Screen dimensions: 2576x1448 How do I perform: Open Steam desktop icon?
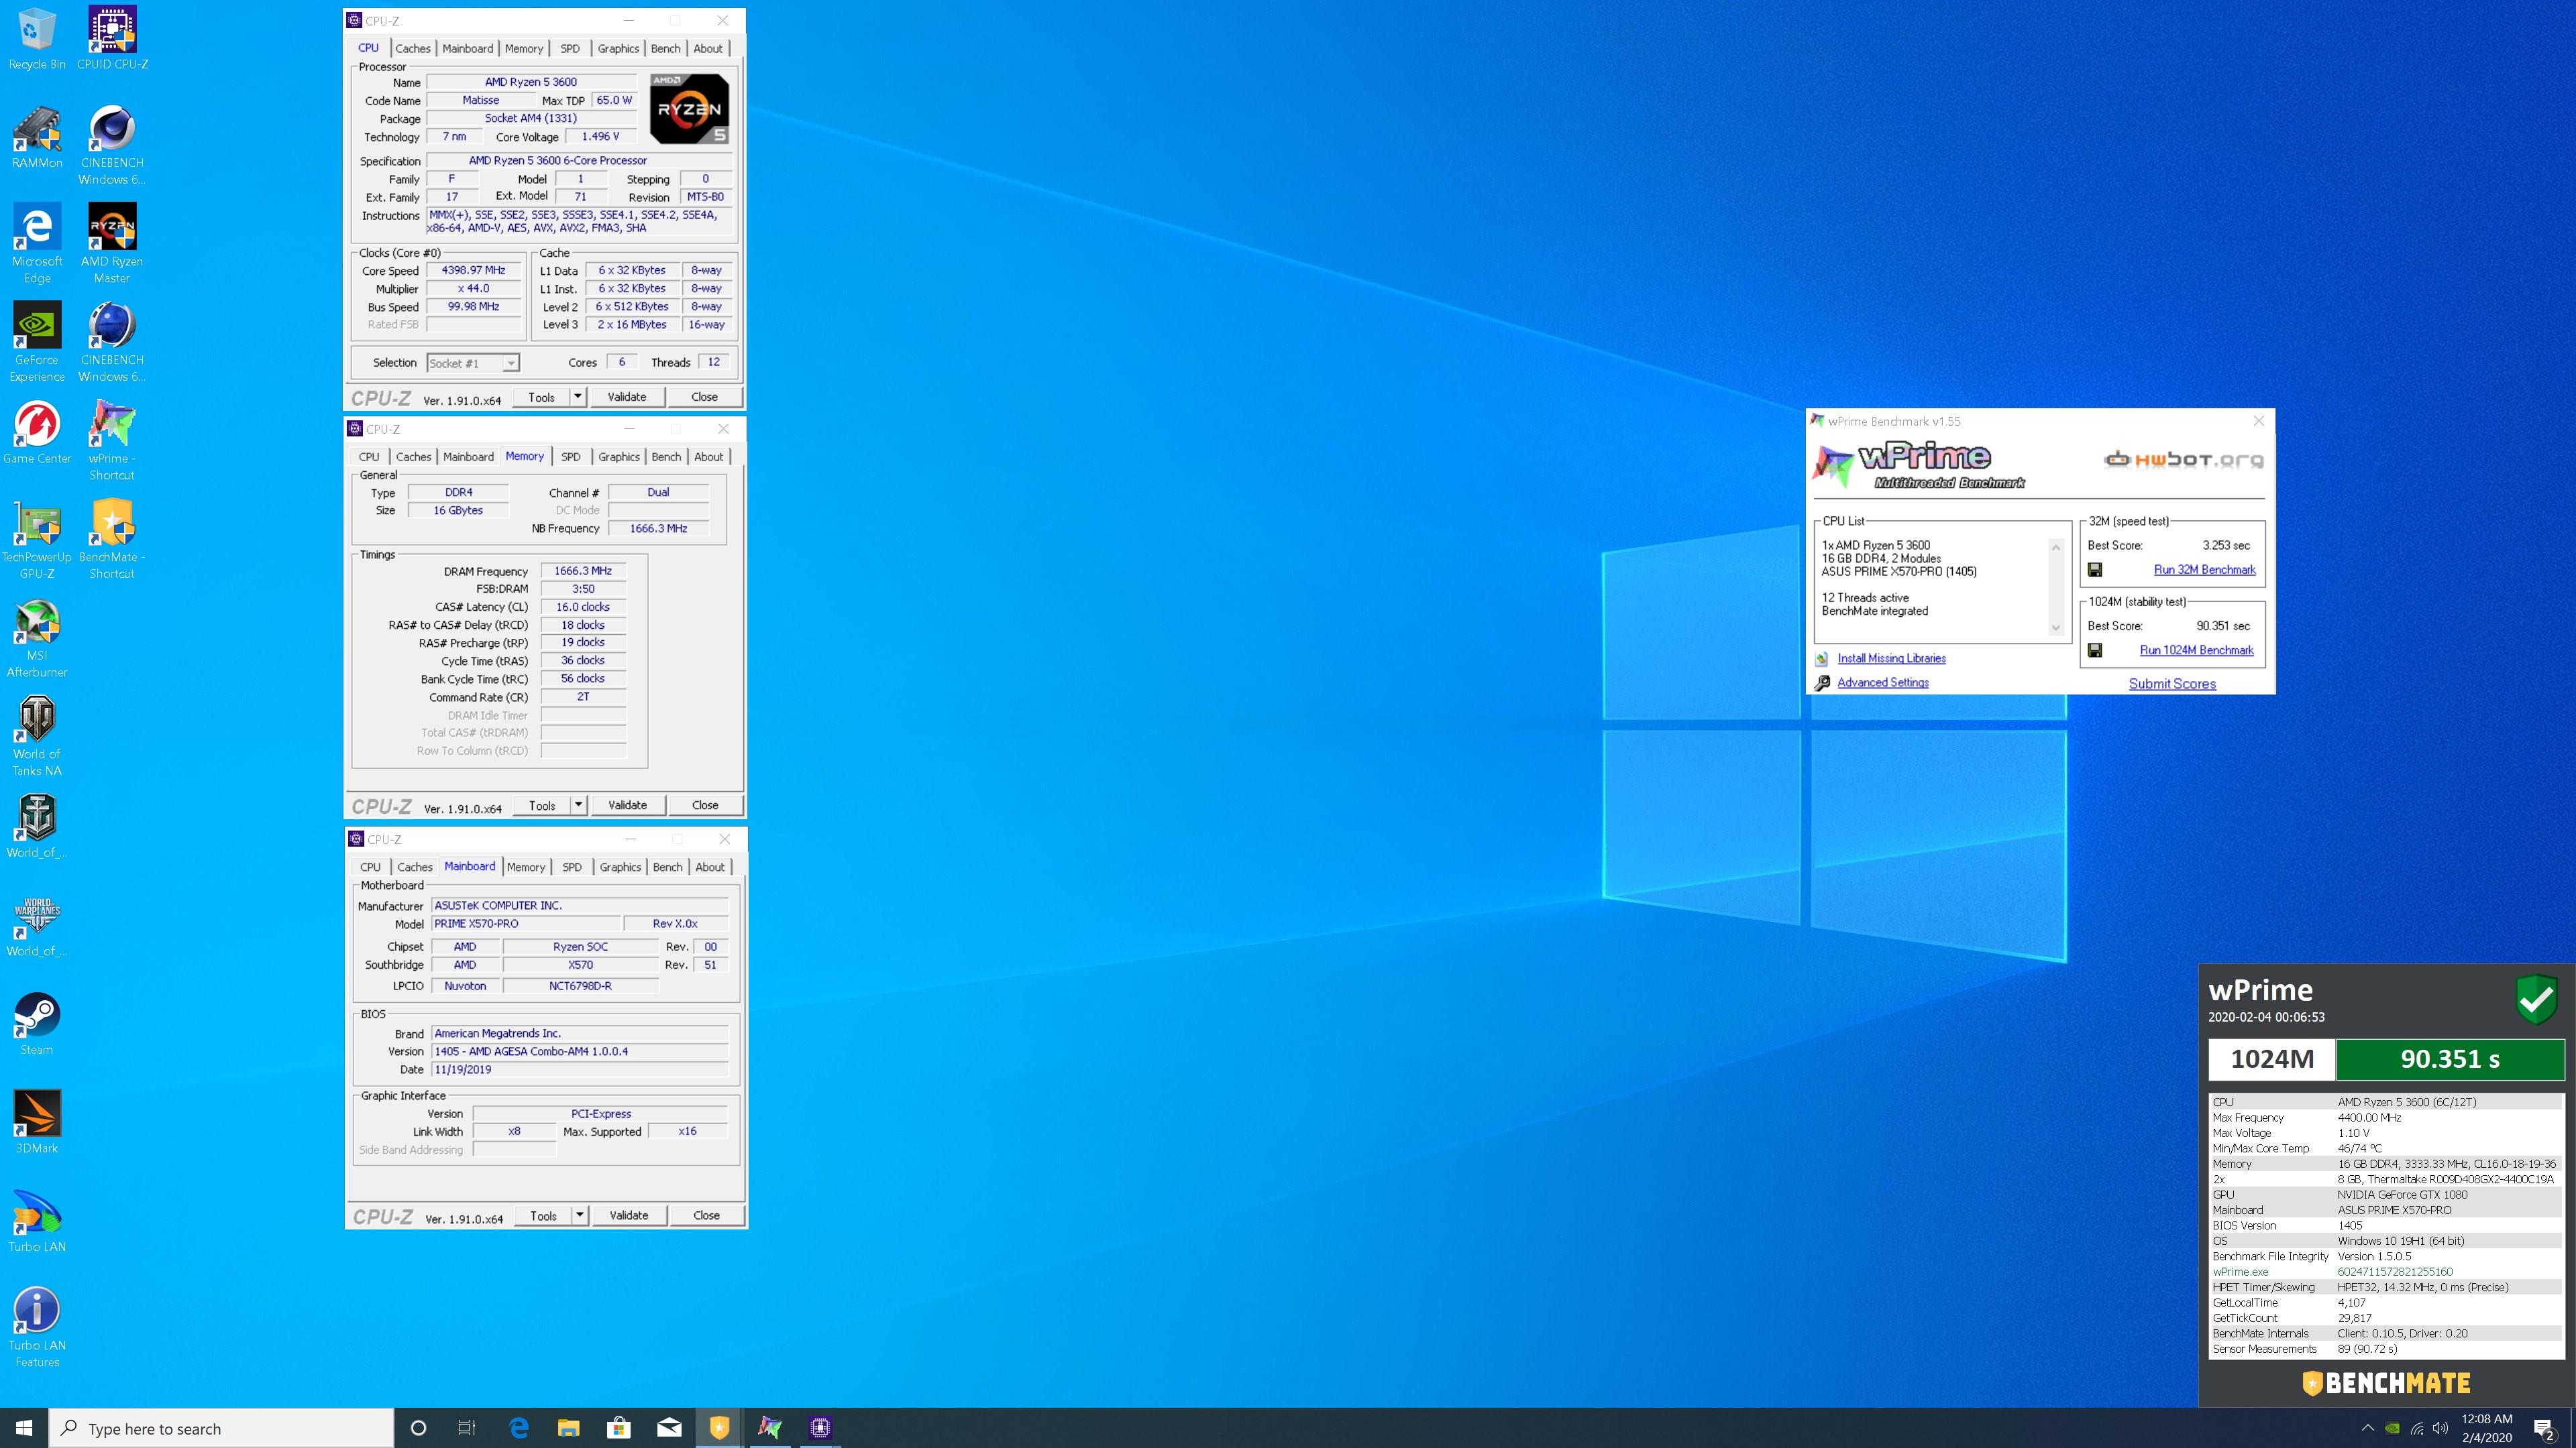pos(37,1024)
